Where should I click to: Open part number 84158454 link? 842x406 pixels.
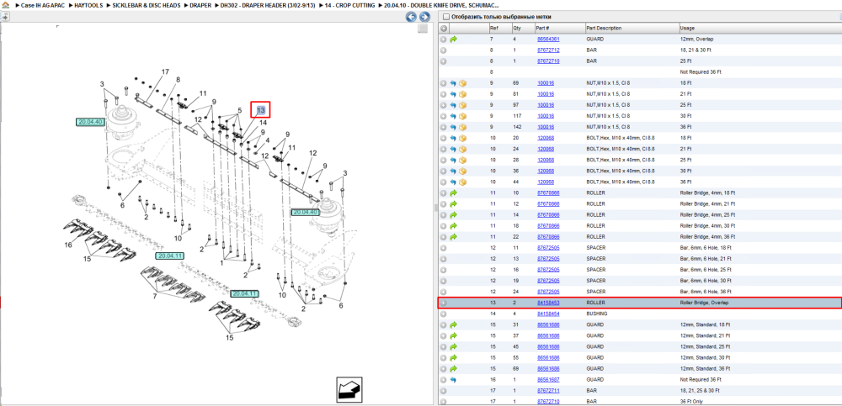click(548, 314)
